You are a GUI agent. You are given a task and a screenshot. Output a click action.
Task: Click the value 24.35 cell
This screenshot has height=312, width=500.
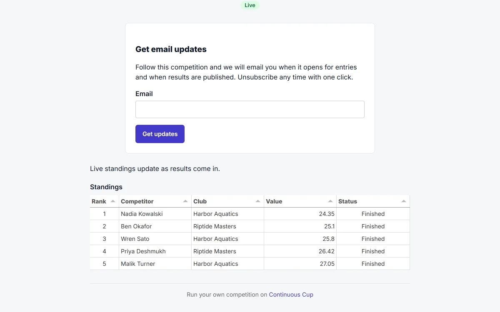tap(300, 214)
